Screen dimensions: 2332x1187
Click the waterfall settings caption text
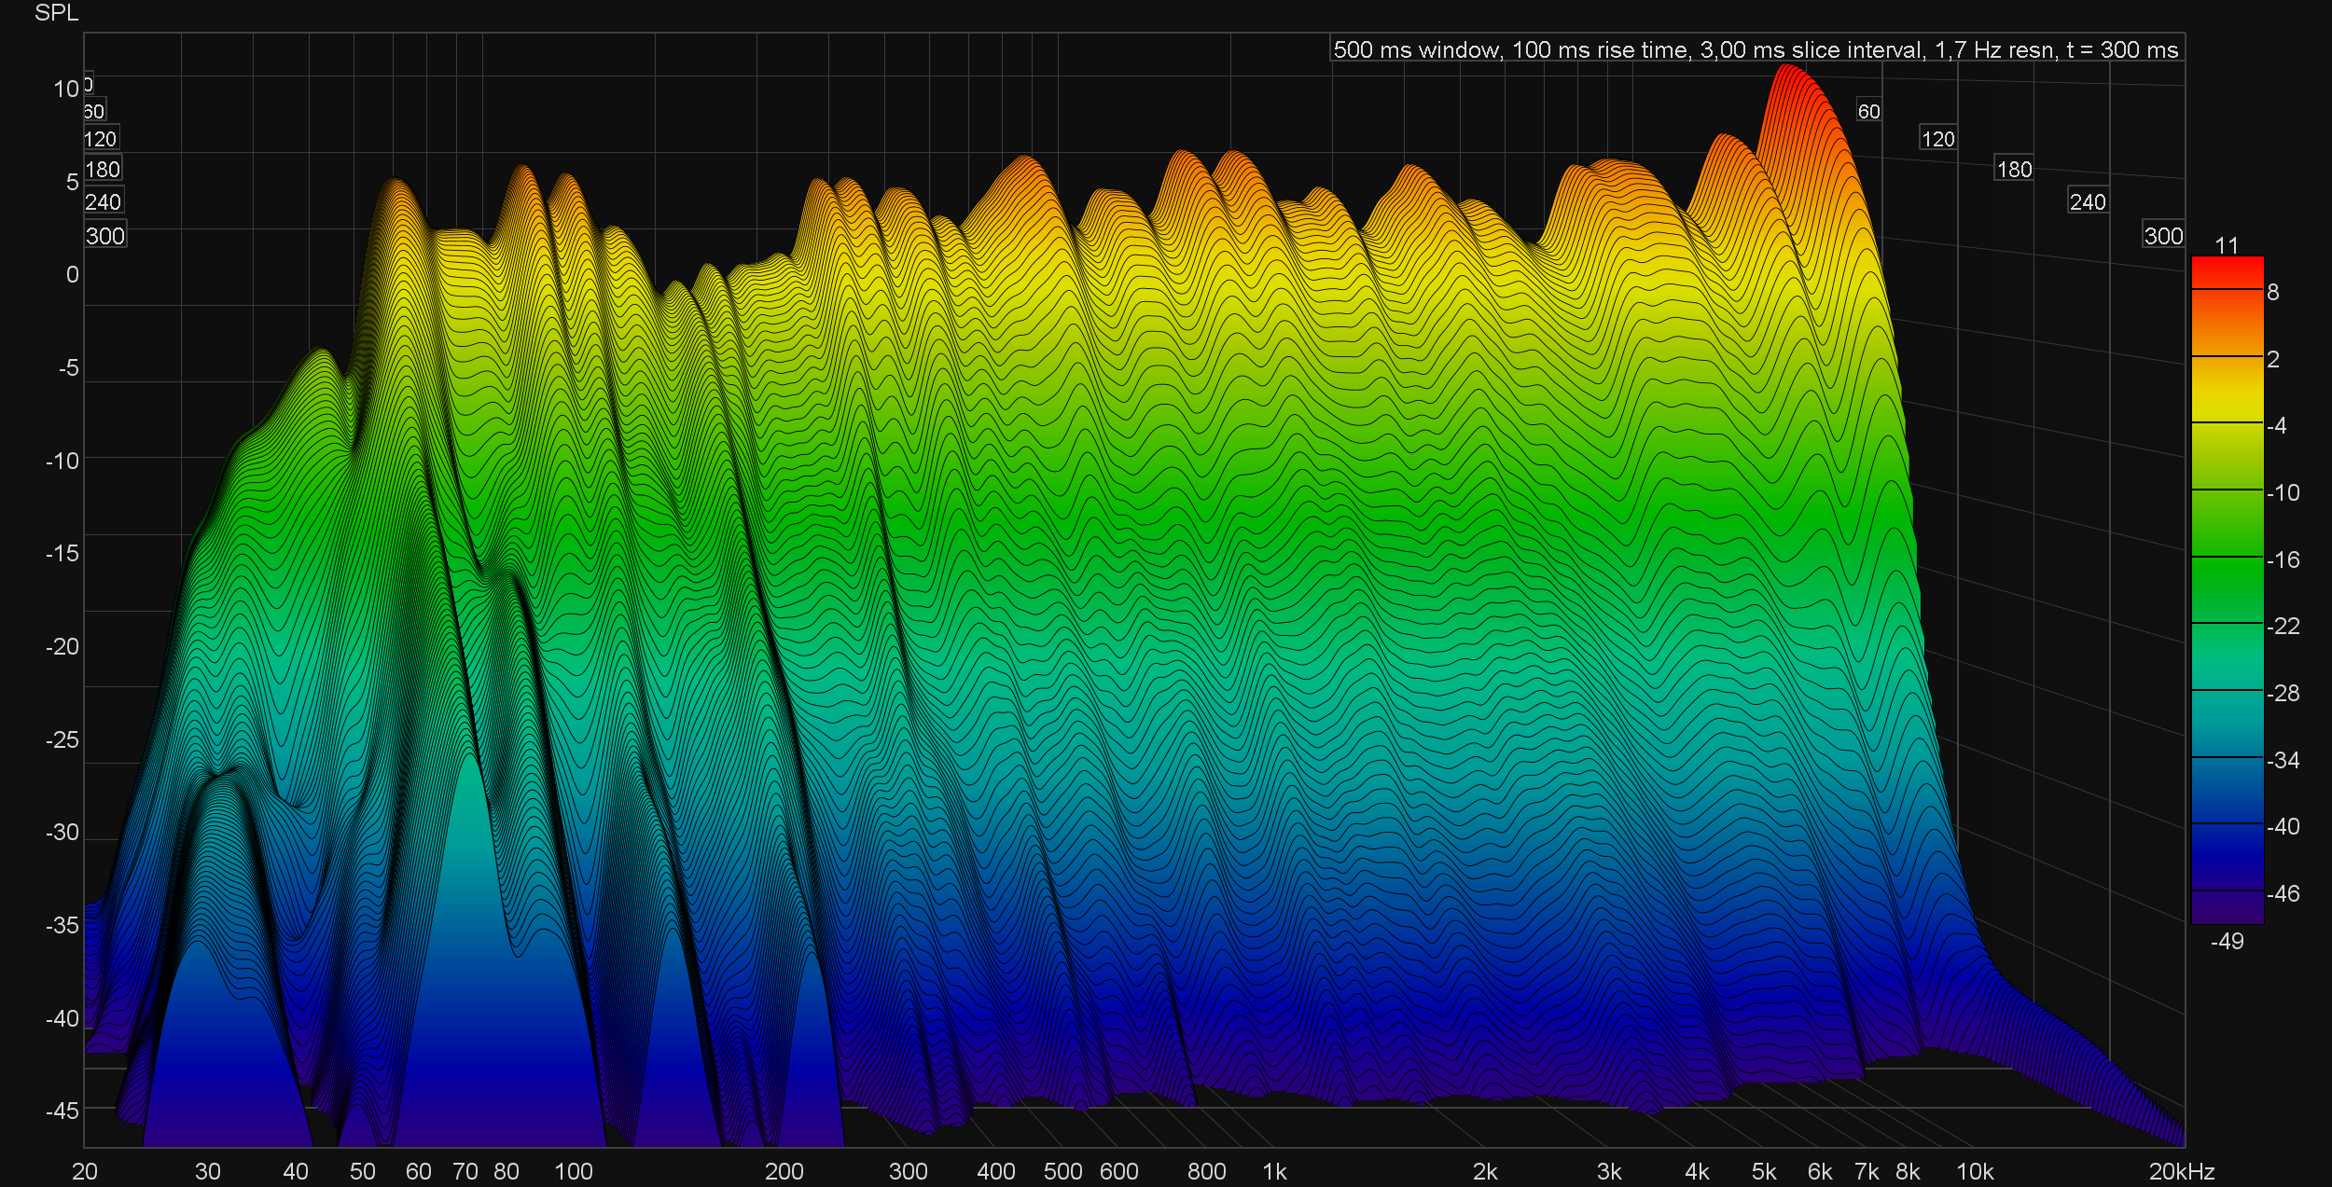[x=1756, y=49]
